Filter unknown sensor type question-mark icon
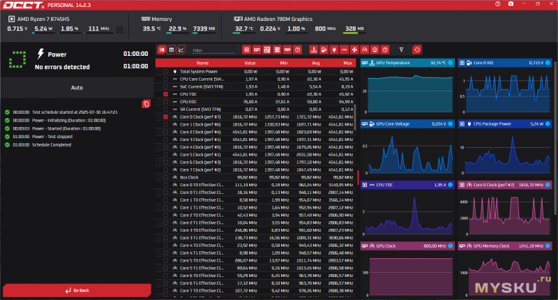 pos(385,50)
